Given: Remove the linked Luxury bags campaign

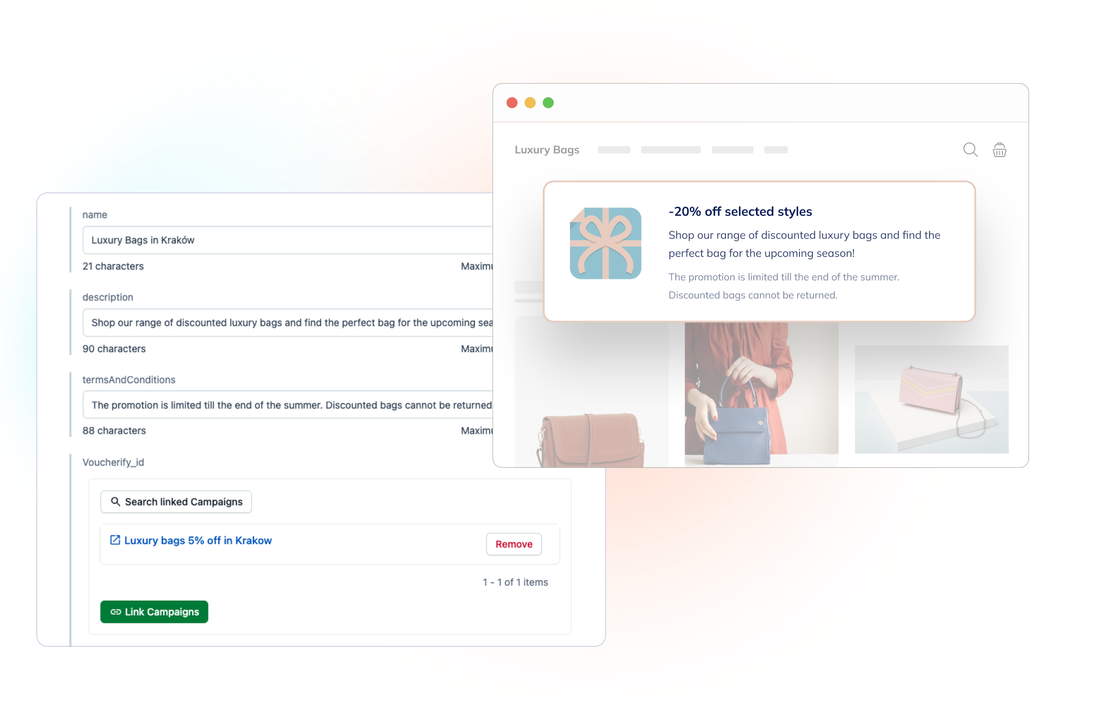Looking at the screenshot, I should point(513,544).
